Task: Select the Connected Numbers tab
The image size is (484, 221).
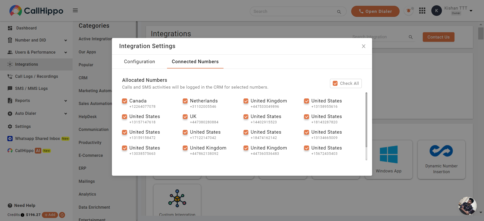Action: pos(195,62)
